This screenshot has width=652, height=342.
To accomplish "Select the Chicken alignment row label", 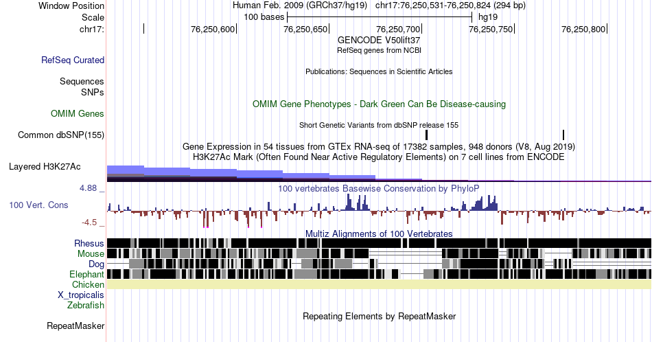I will (x=88, y=284).
